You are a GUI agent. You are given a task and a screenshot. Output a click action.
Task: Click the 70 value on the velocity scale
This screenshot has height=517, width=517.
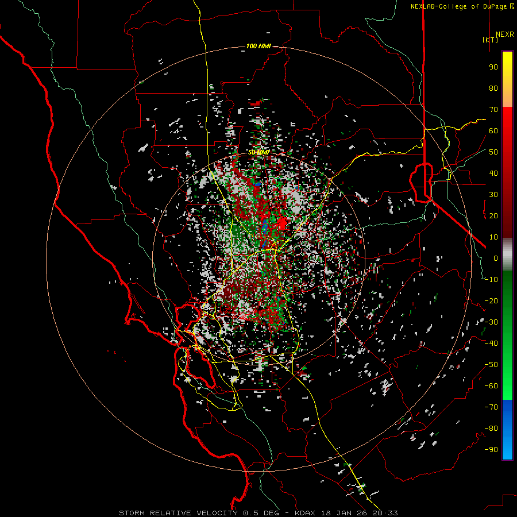click(493, 110)
